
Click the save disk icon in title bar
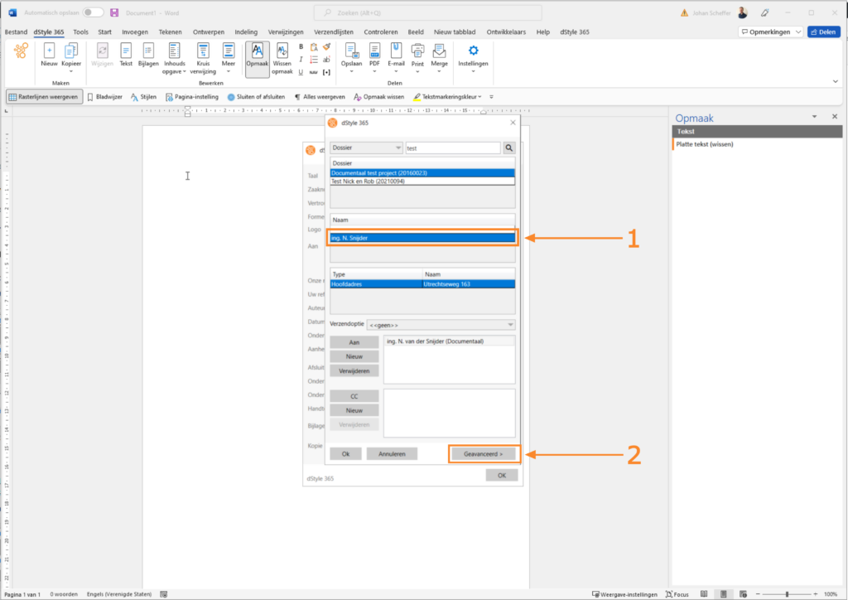[x=114, y=12]
